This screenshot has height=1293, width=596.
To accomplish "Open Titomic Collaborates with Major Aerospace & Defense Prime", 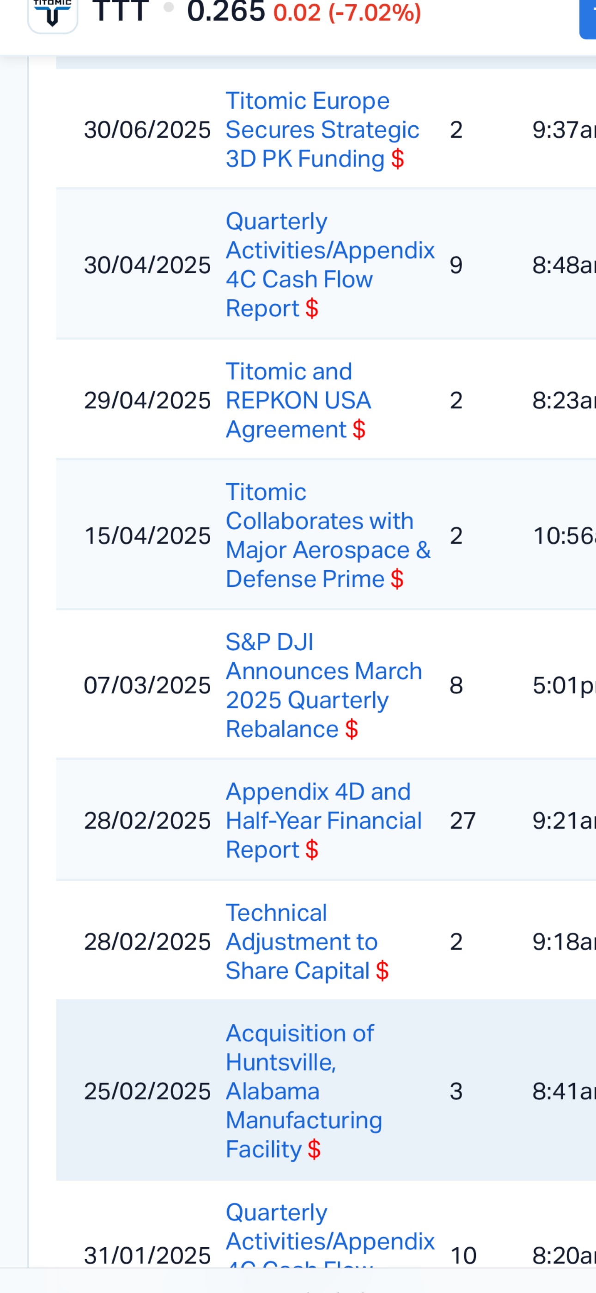I will pyautogui.click(x=328, y=535).
